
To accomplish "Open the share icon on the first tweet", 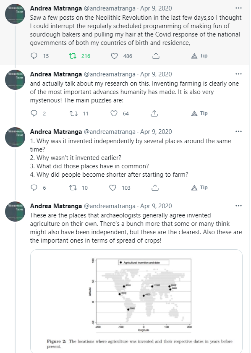I will coord(155,55).
